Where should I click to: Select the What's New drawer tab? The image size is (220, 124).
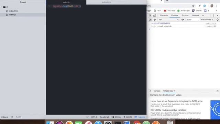pos(168,91)
